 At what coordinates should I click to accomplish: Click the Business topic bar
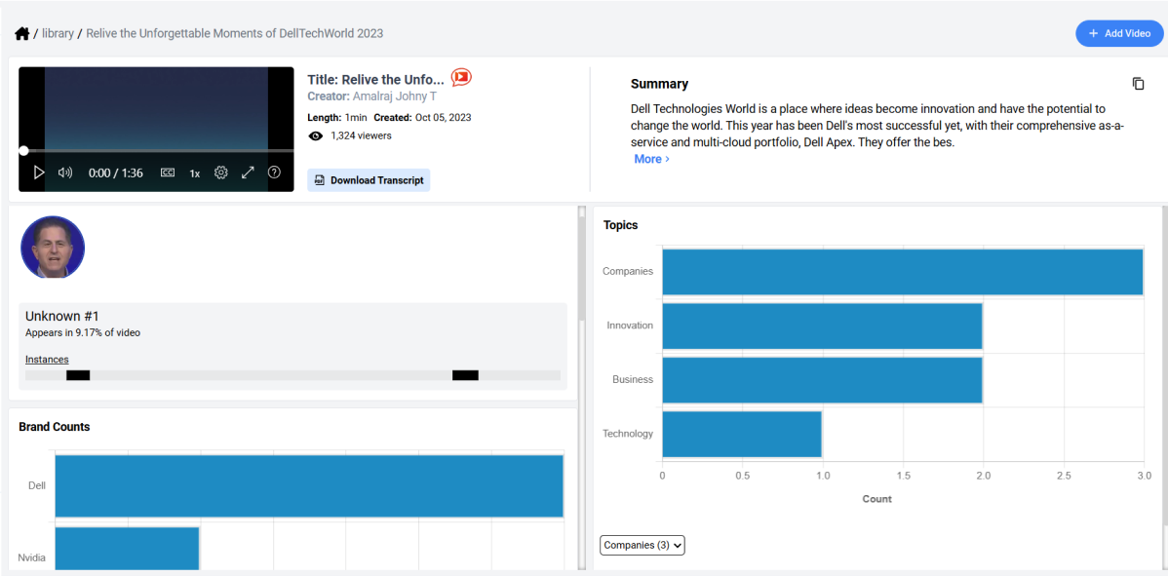(822, 380)
